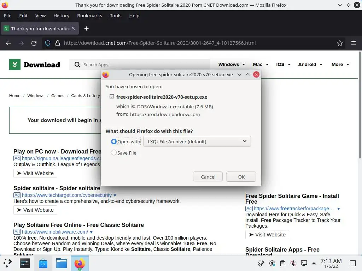Bookmark this page with the star icon

340,43
